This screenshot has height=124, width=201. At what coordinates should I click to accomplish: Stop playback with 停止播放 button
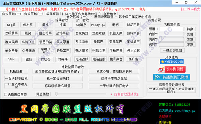(x=43, y=94)
